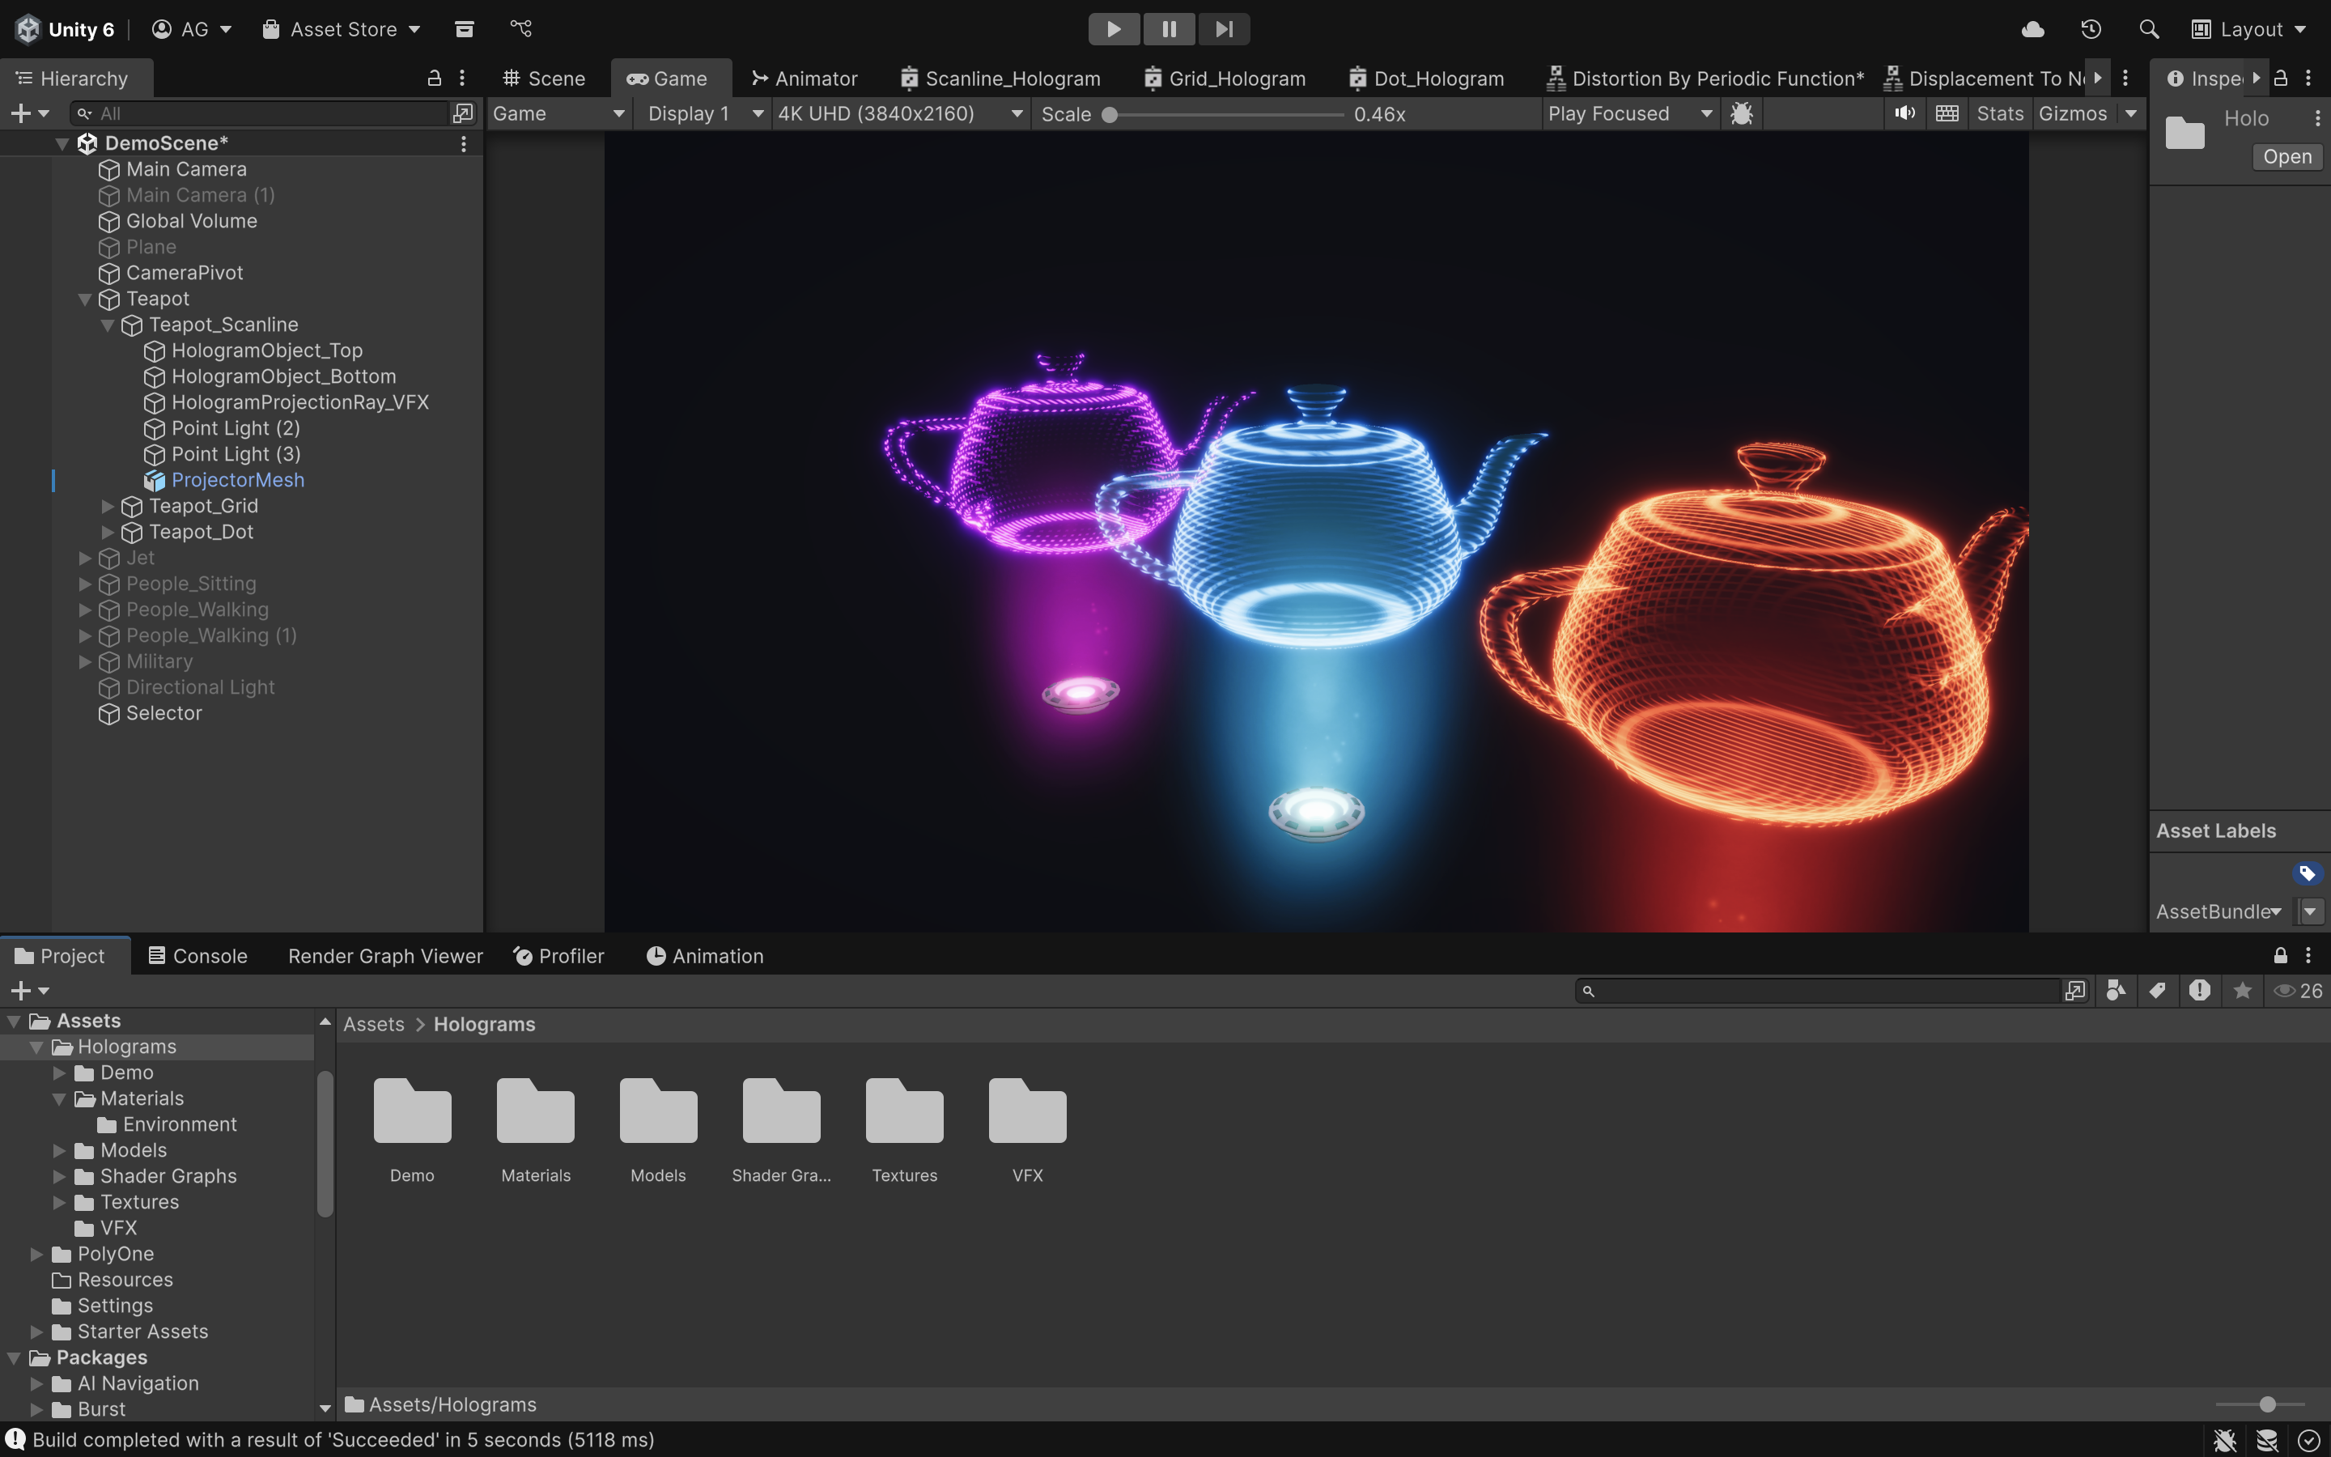
Task: Click the cloud services icon in the toolbar
Action: point(2033,28)
